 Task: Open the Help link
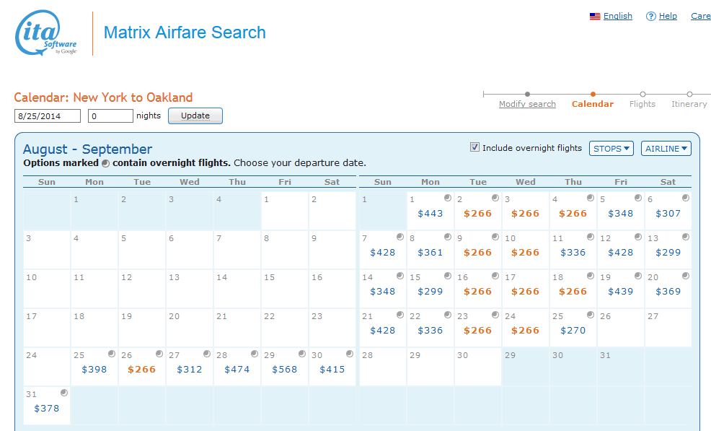click(668, 16)
